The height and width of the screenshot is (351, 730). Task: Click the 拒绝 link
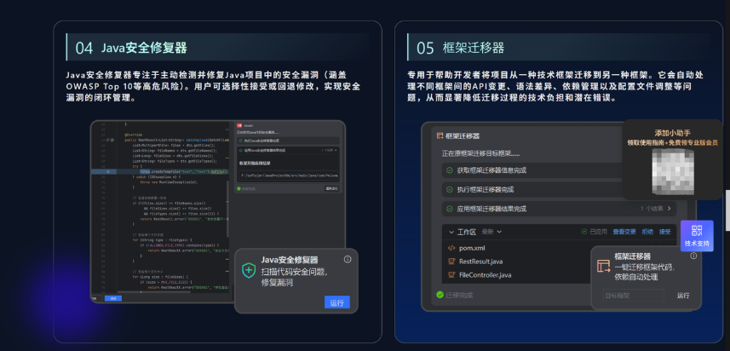pyautogui.click(x=647, y=232)
